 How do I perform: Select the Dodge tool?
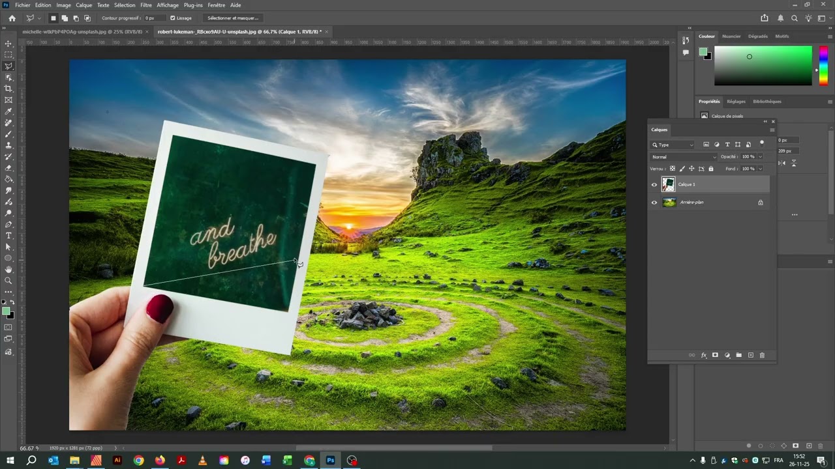click(x=8, y=213)
